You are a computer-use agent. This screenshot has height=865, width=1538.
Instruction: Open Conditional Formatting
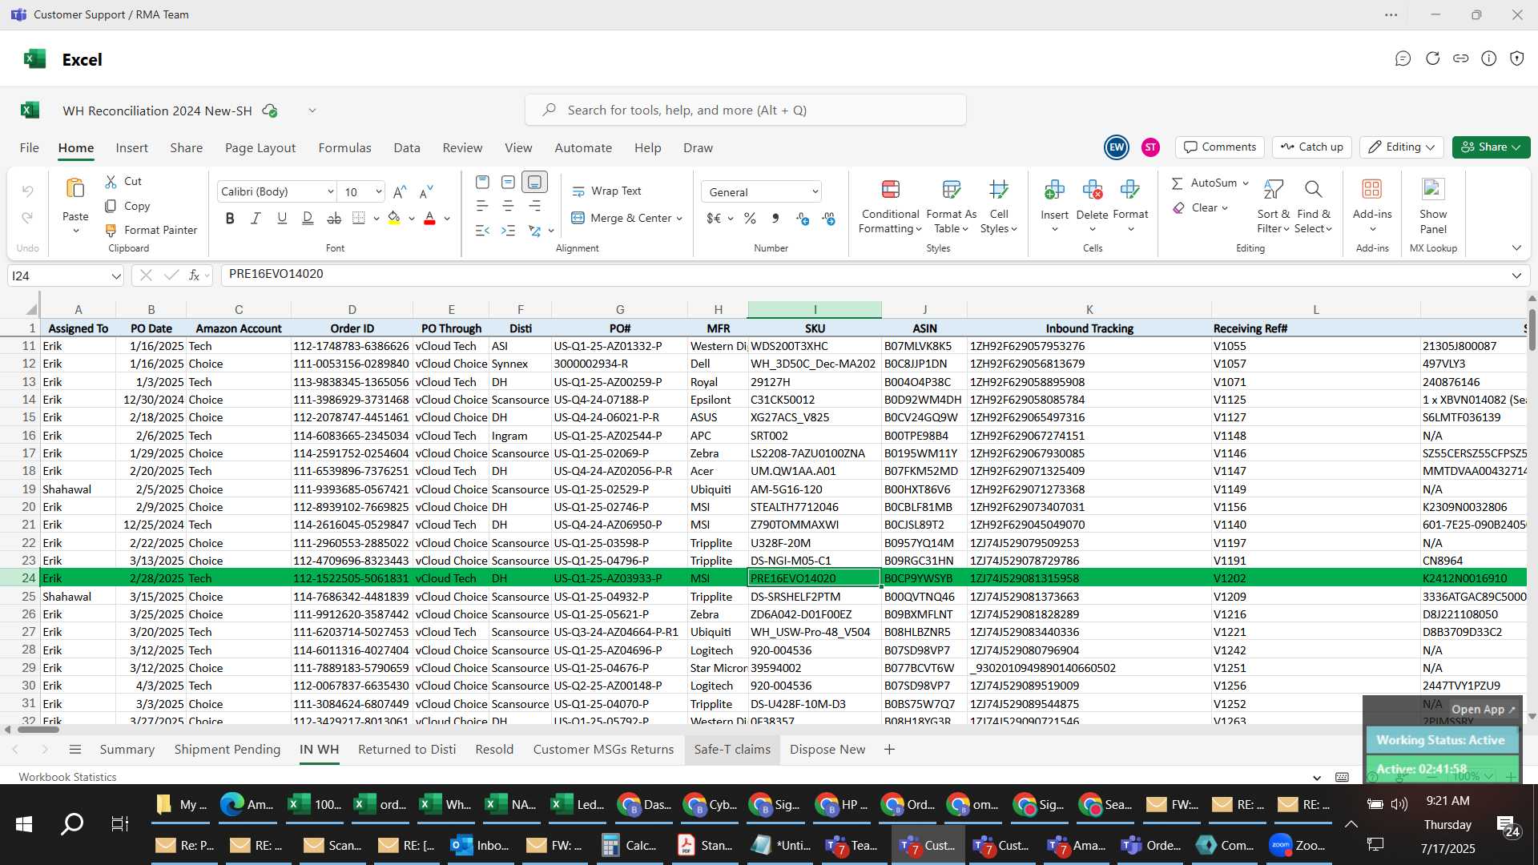click(890, 206)
